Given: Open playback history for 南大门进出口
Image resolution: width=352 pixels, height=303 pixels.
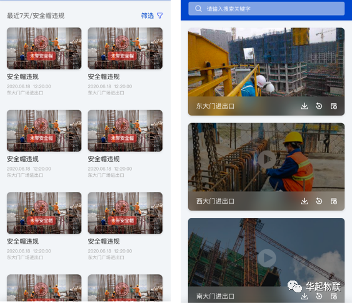Looking at the screenshot, I should 319,296.
